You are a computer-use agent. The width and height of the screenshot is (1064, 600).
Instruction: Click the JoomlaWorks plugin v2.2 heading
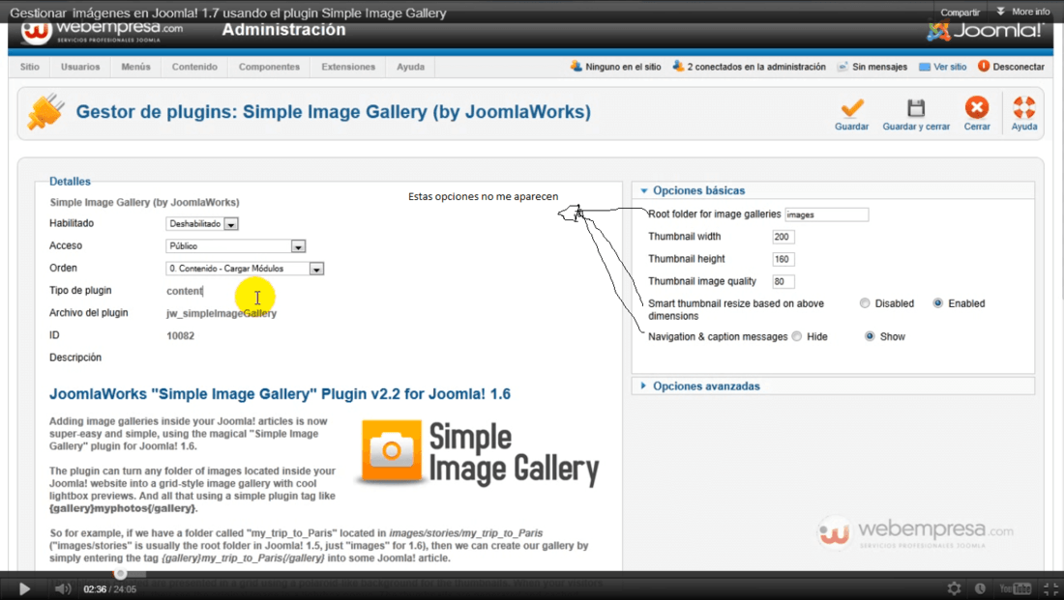[x=280, y=394]
